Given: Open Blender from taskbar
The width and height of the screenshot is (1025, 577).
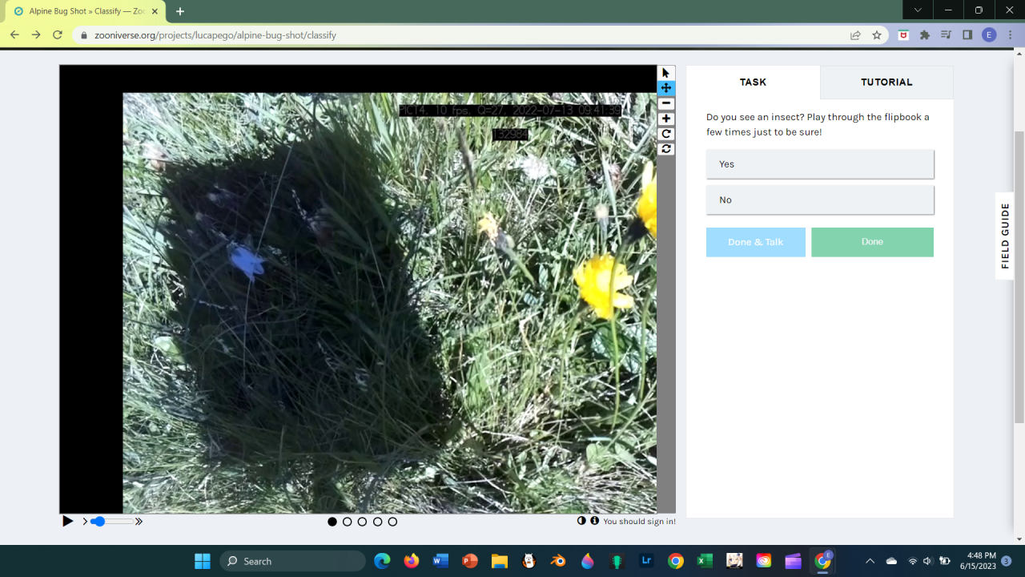Looking at the screenshot, I should click(x=558, y=561).
